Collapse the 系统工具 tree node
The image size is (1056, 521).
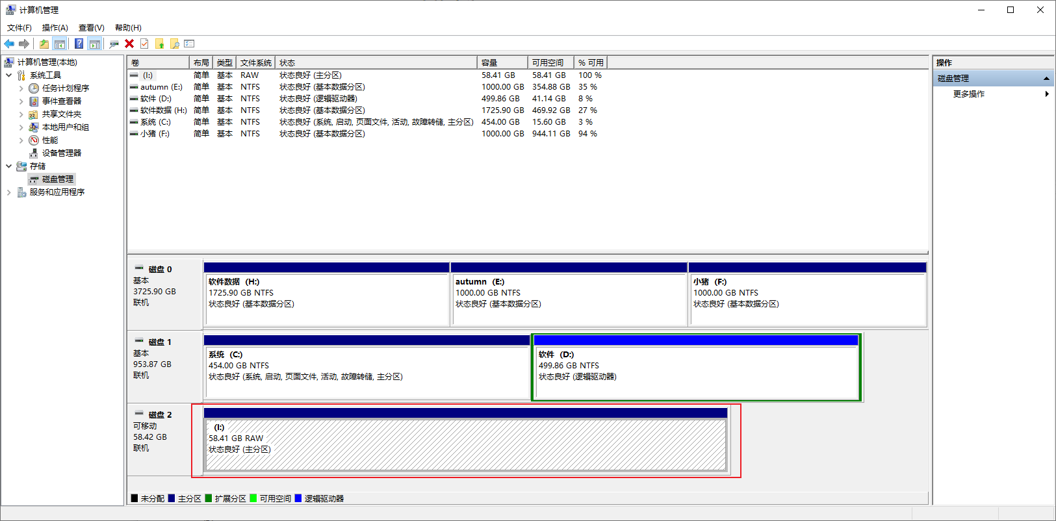(9, 75)
